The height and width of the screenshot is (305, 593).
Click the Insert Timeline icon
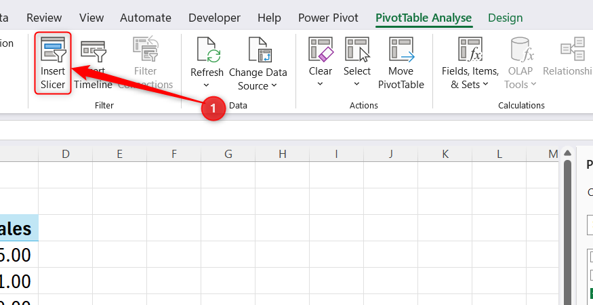(93, 51)
